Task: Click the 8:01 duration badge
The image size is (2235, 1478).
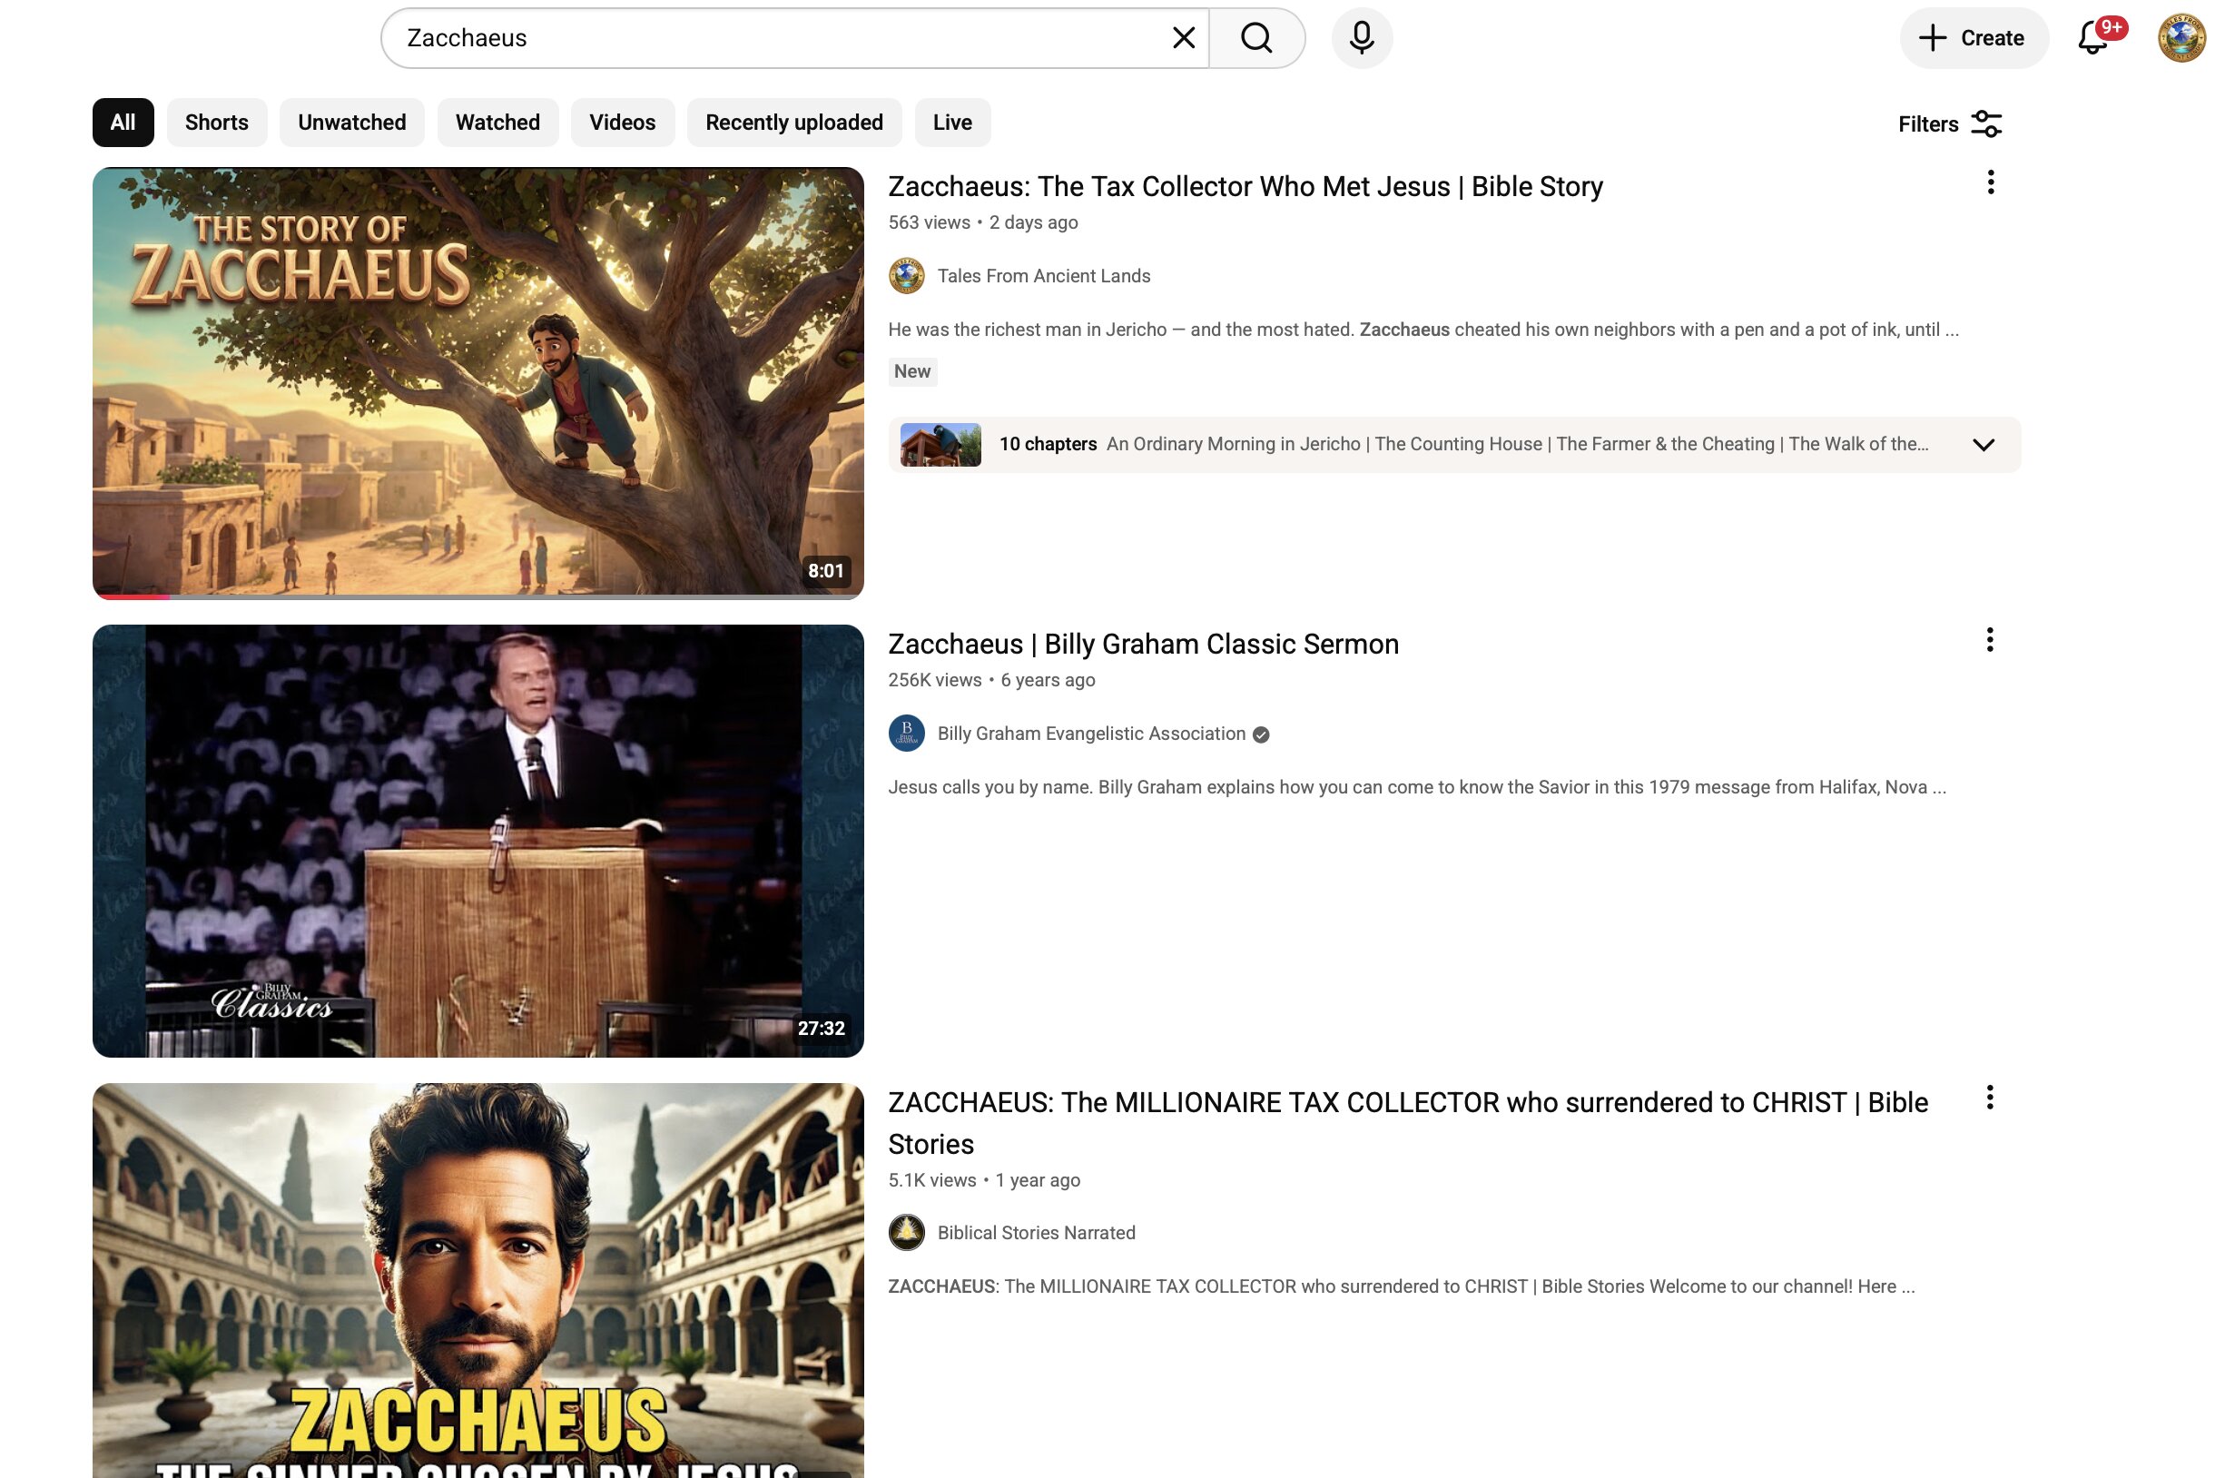Action: [825, 570]
